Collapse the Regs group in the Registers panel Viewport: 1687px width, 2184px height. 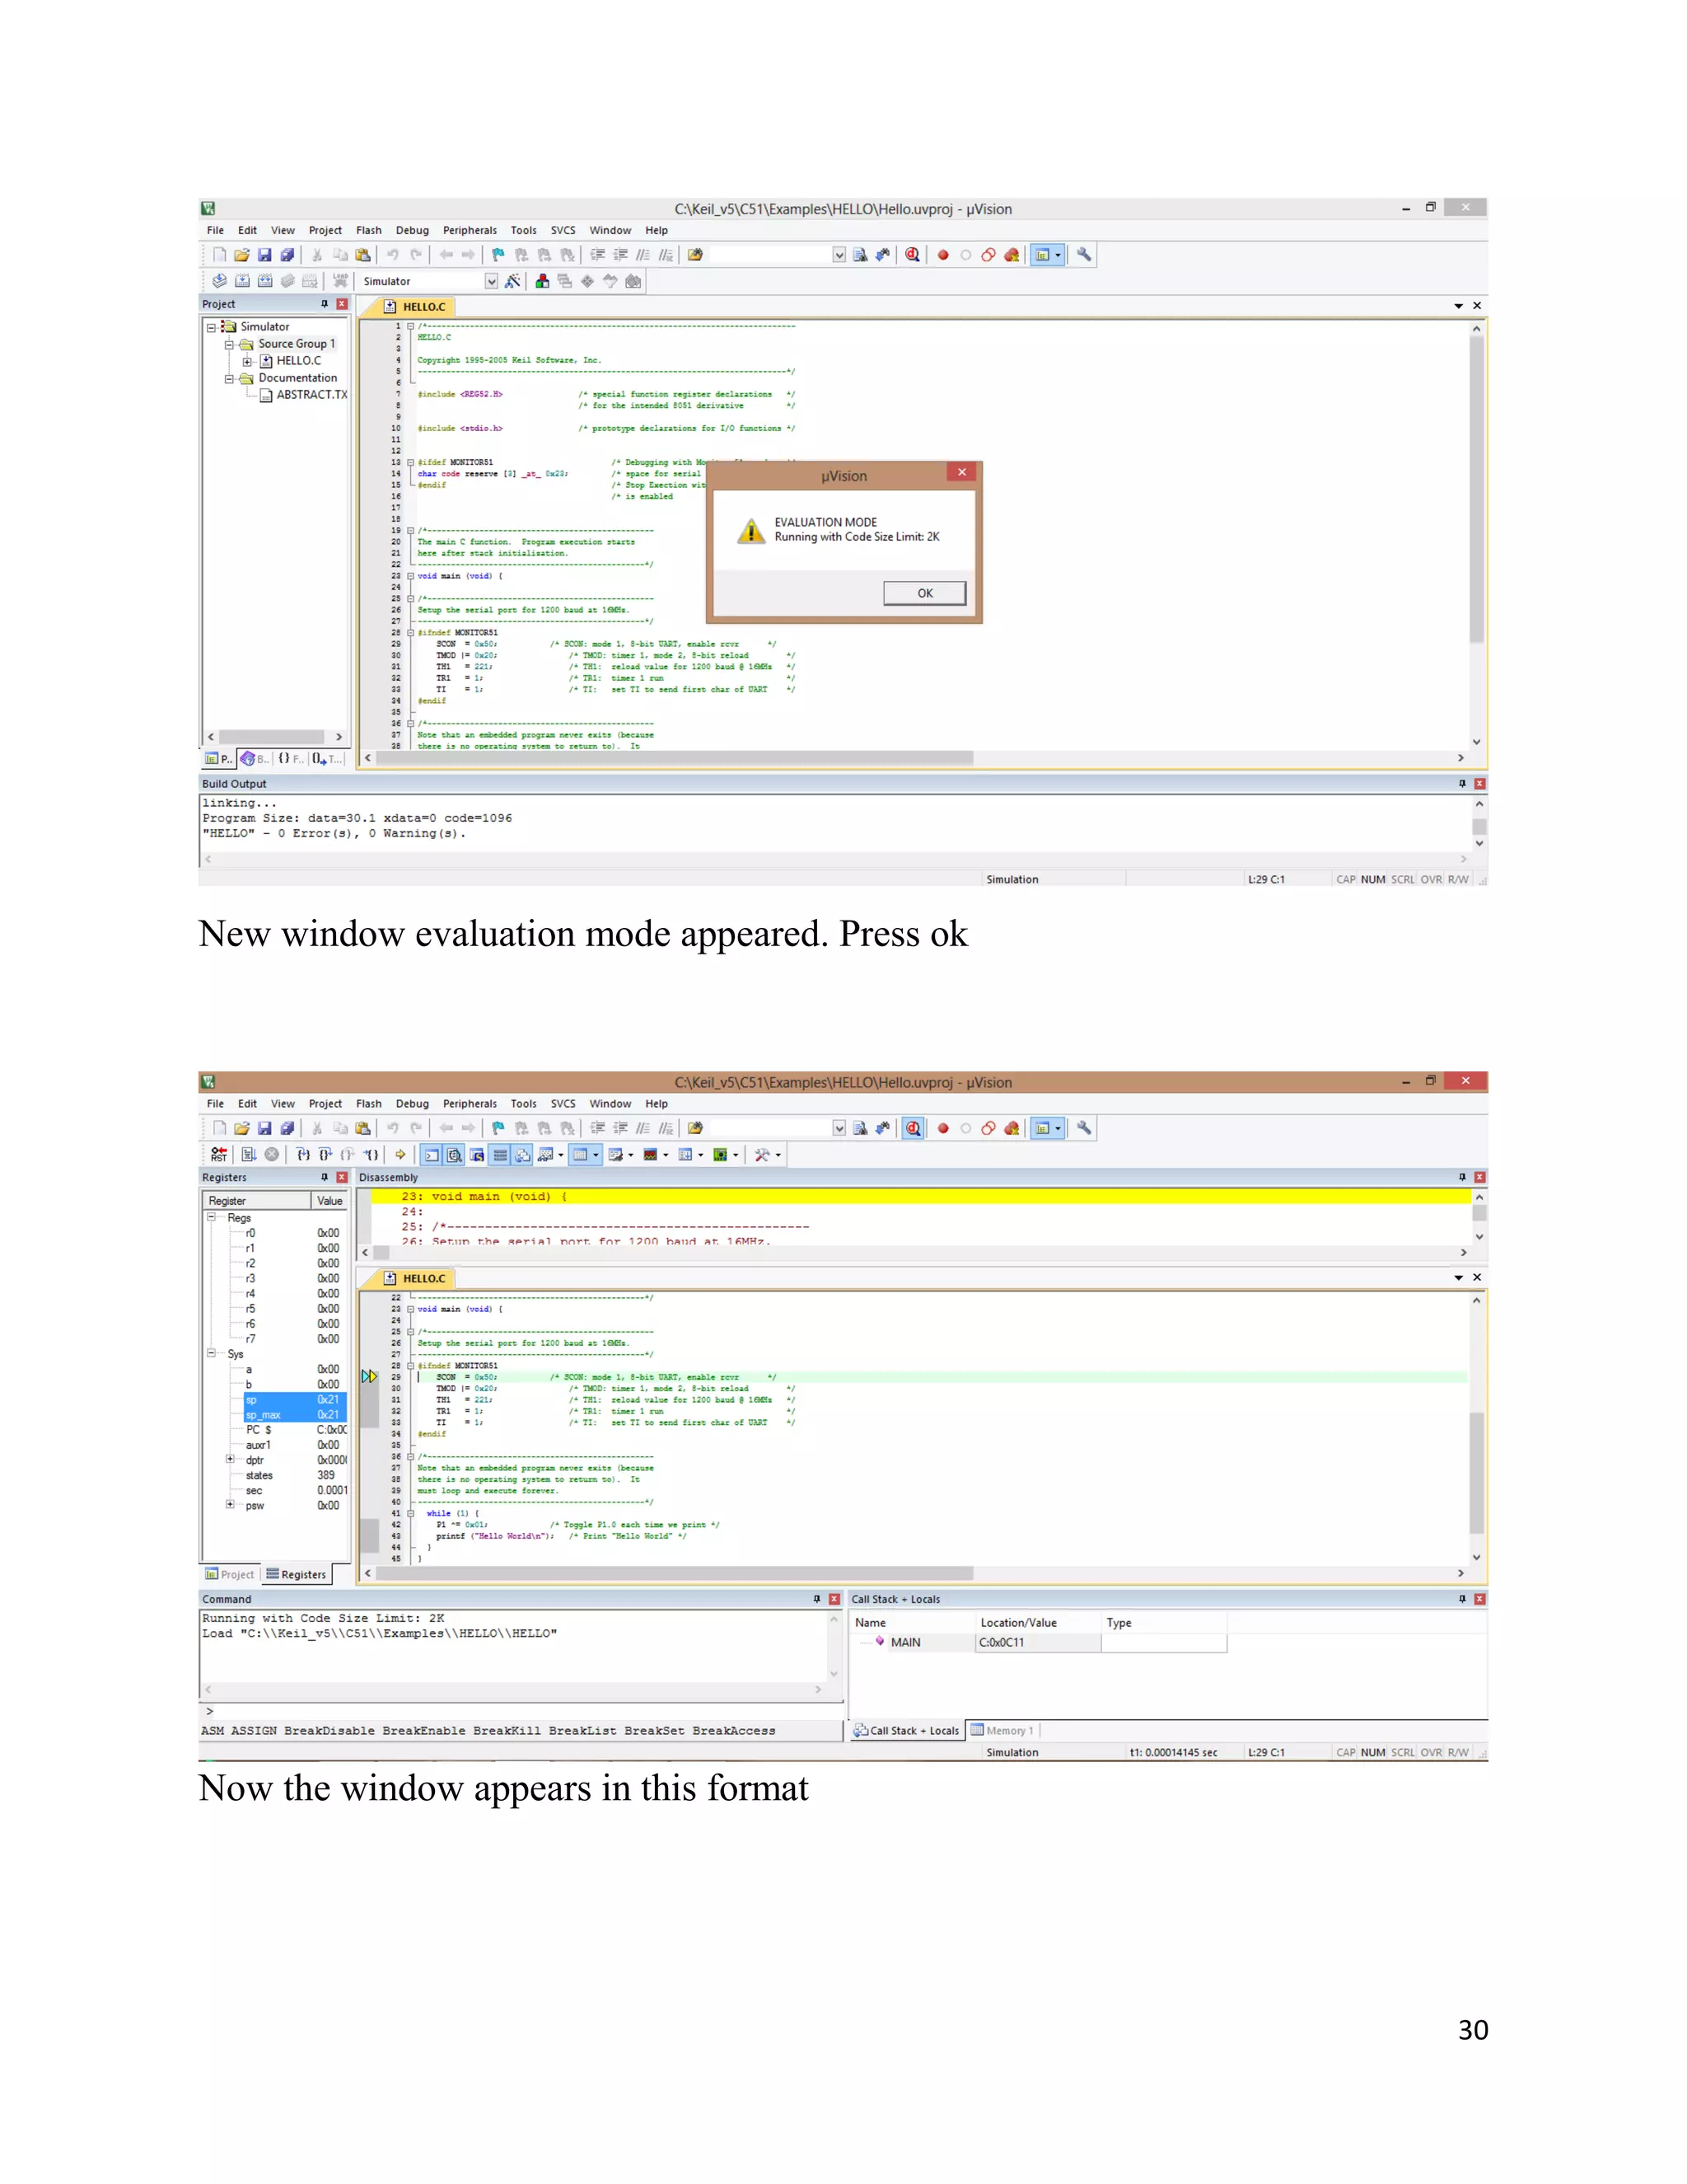[x=211, y=1217]
